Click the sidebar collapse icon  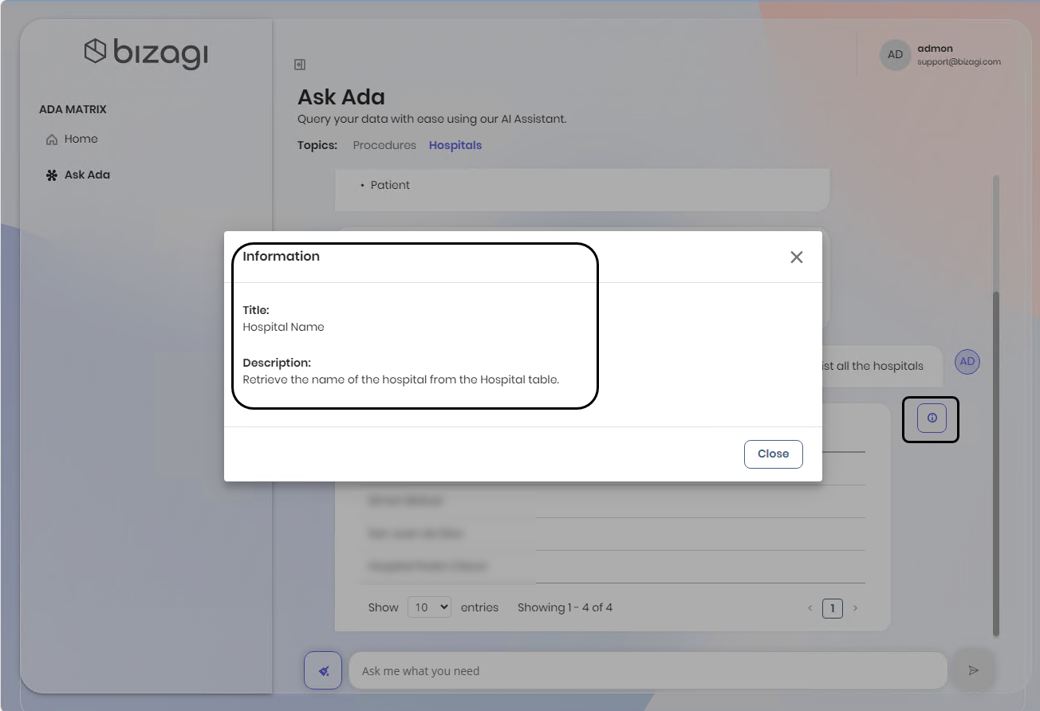coord(300,65)
